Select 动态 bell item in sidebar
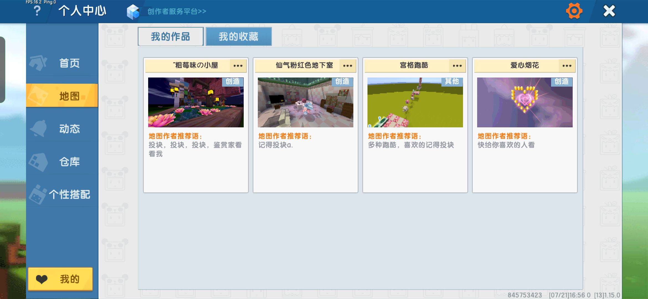The image size is (648, 299). [x=62, y=129]
